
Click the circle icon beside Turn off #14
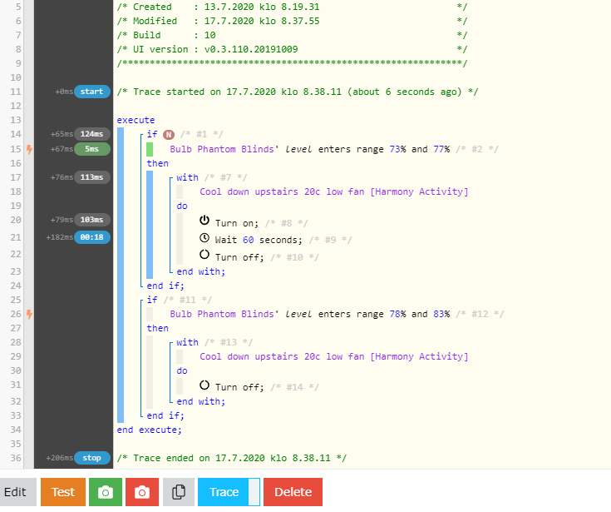point(204,385)
